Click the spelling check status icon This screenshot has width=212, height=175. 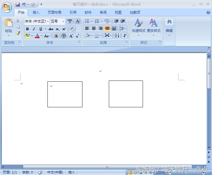(x=40, y=172)
